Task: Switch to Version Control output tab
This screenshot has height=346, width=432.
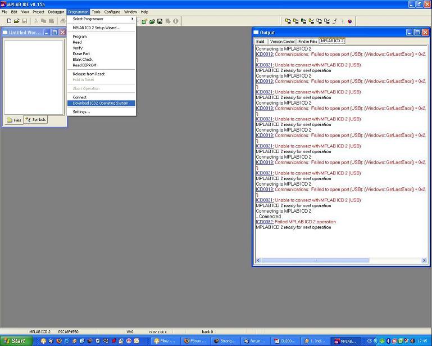Action: click(x=282, y=42)
